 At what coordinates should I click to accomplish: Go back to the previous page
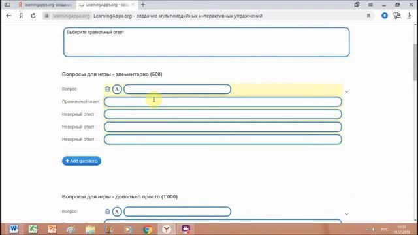[x=8, y=16]
